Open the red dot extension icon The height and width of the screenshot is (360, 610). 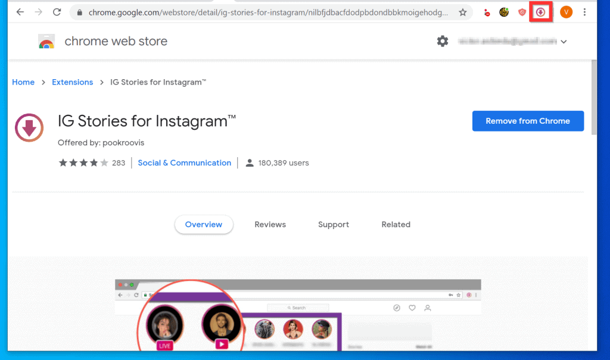point(486,13)
